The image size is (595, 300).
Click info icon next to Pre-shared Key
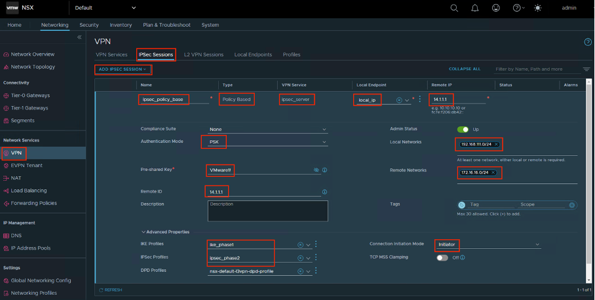[x=325, y=170]
